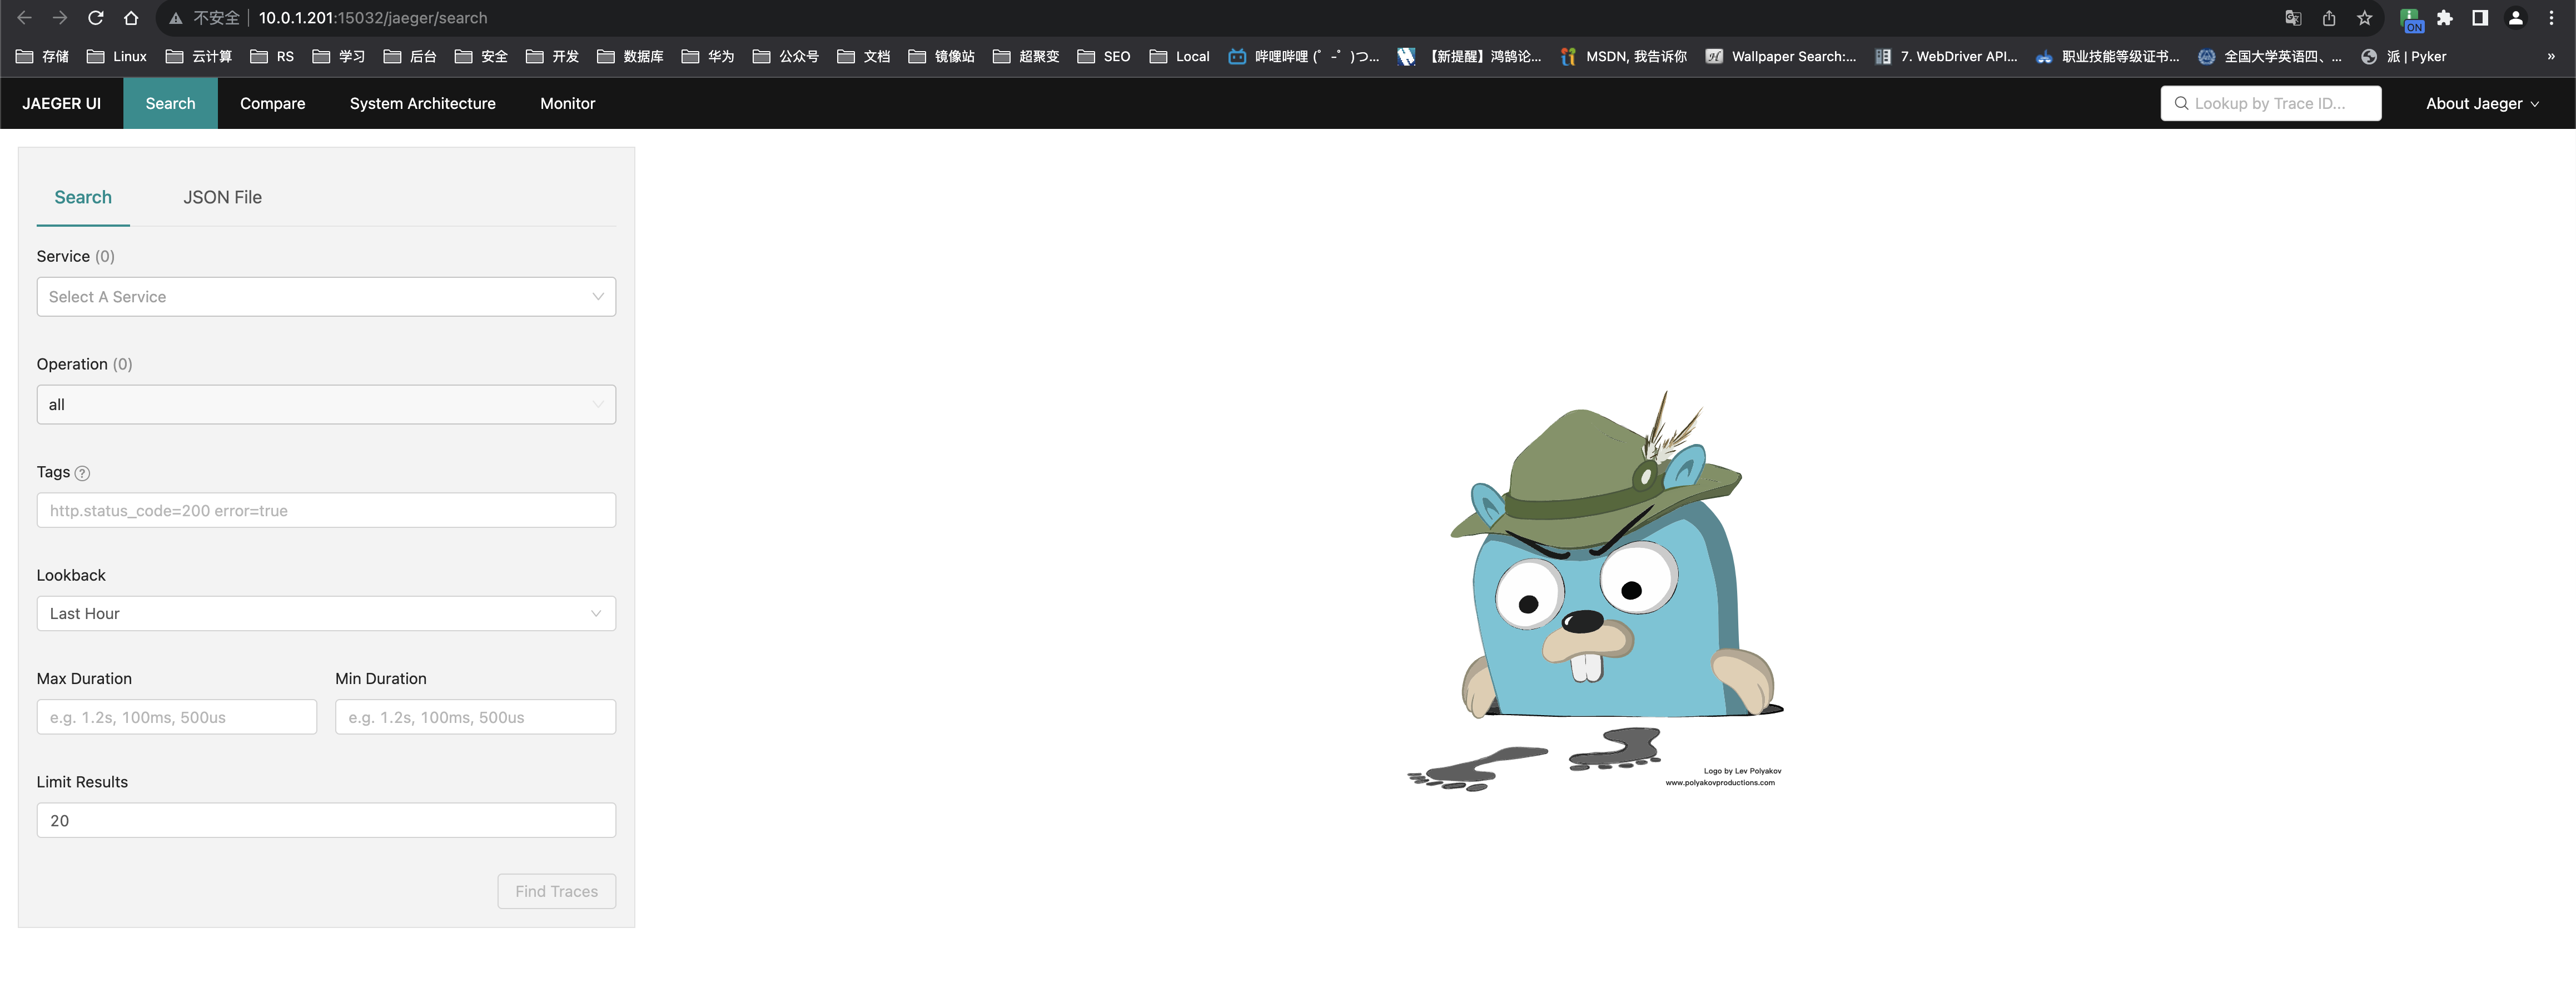This screenshot has height=988, width=2576.
Task: Click the browser home icon
Action: [x=131, y=18]
